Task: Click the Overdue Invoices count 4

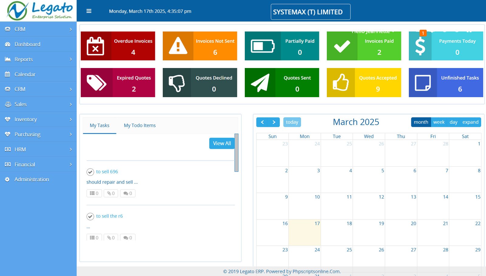Action: tap(133, 52)
